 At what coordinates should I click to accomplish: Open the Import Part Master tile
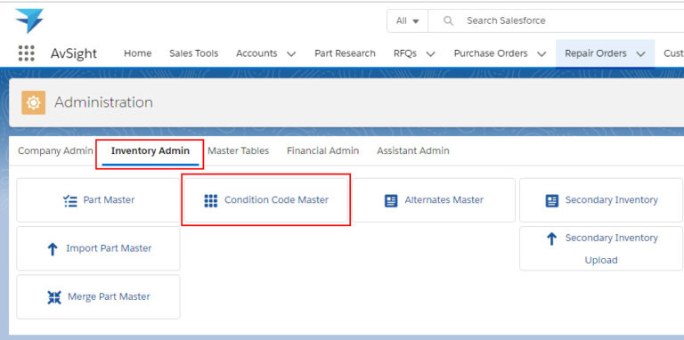98,248
